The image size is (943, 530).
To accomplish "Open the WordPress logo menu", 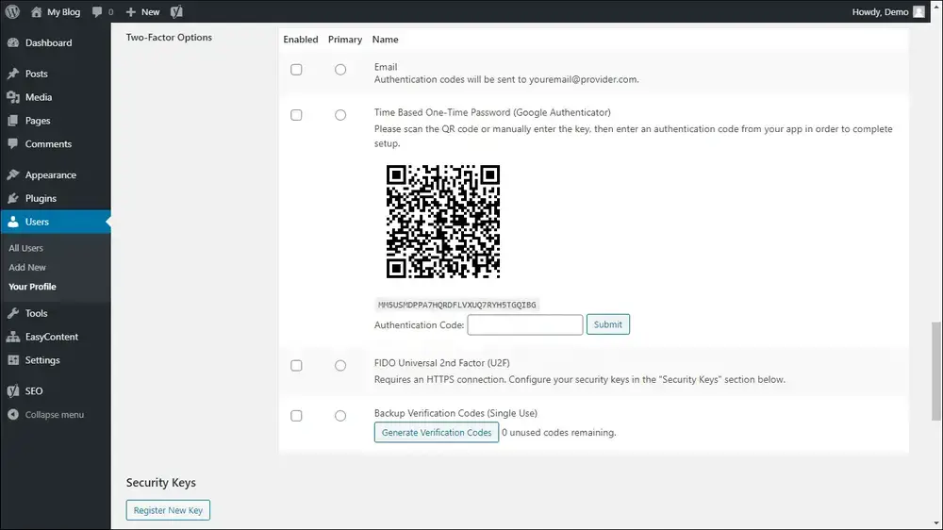I will (x=12, y=11).
